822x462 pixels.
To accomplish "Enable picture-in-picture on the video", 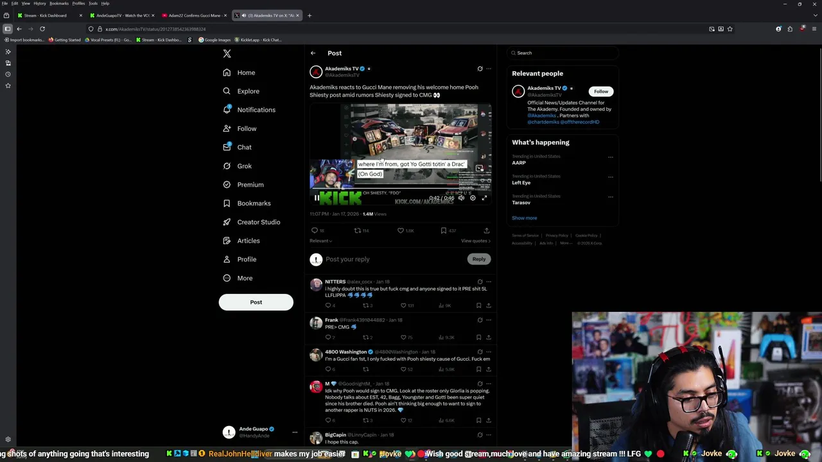I will 479,168.
